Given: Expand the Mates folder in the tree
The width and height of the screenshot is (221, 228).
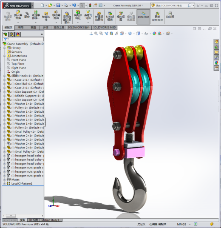Looking at the screenshot, I should pos(4,180).
